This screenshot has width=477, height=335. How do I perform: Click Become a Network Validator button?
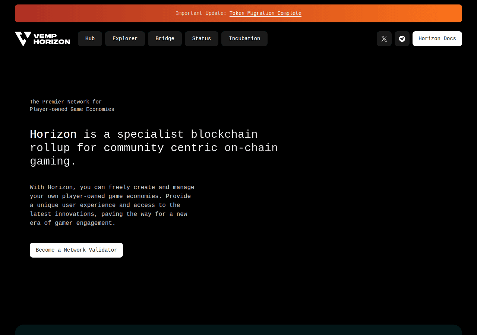click(x=76, y=250)
